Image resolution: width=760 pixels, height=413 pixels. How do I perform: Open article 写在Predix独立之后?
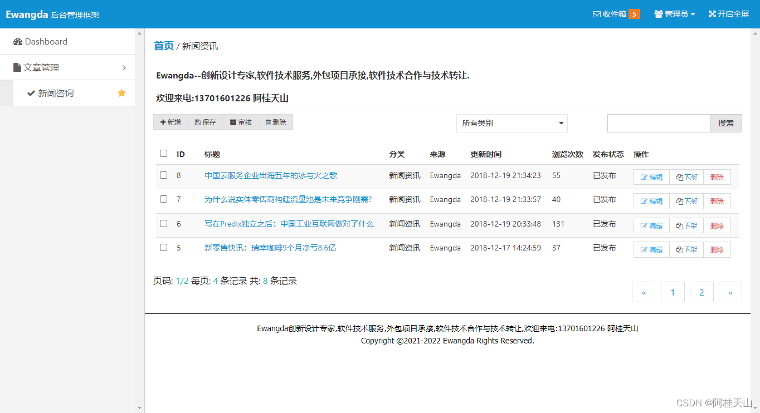click(x=289, y=224)
